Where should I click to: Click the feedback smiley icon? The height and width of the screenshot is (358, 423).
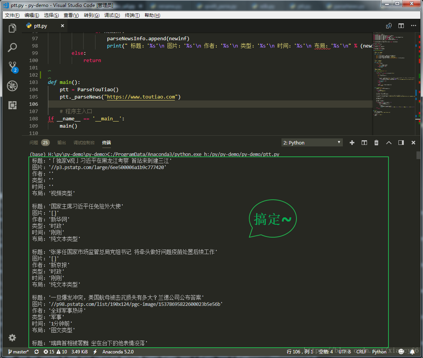click(x=401, y=351)
